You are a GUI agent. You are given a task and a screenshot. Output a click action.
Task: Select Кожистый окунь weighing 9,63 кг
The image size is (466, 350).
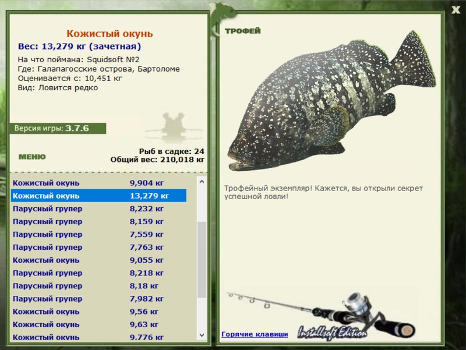98,324
